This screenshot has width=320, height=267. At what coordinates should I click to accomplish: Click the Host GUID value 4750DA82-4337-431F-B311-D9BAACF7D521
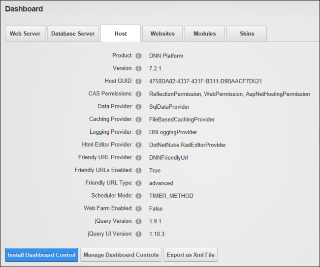(205, 81)
